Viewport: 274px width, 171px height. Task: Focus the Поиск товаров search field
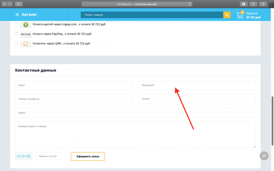click(x=151, y=15)
